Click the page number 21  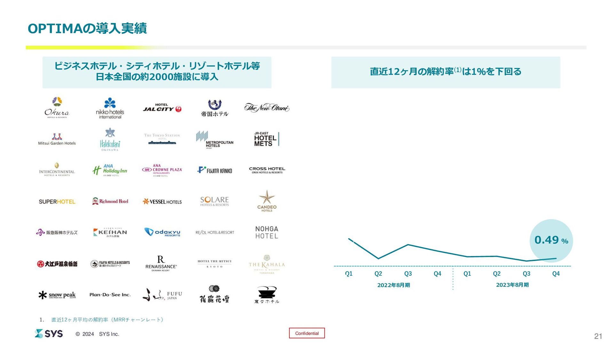pyautogui.click(x=598, y=336)
